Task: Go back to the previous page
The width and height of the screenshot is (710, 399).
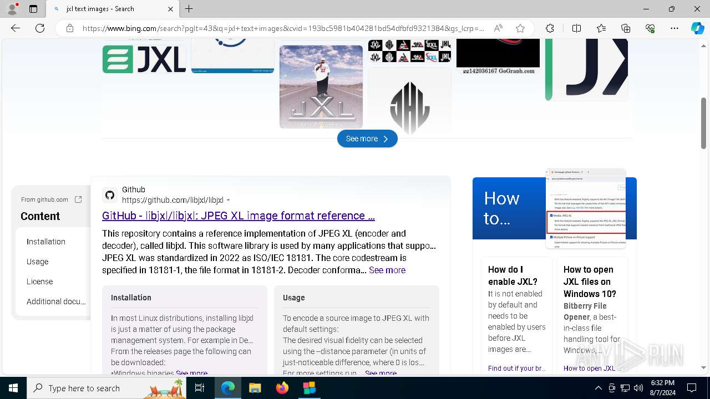Action: tap(16, 28)
